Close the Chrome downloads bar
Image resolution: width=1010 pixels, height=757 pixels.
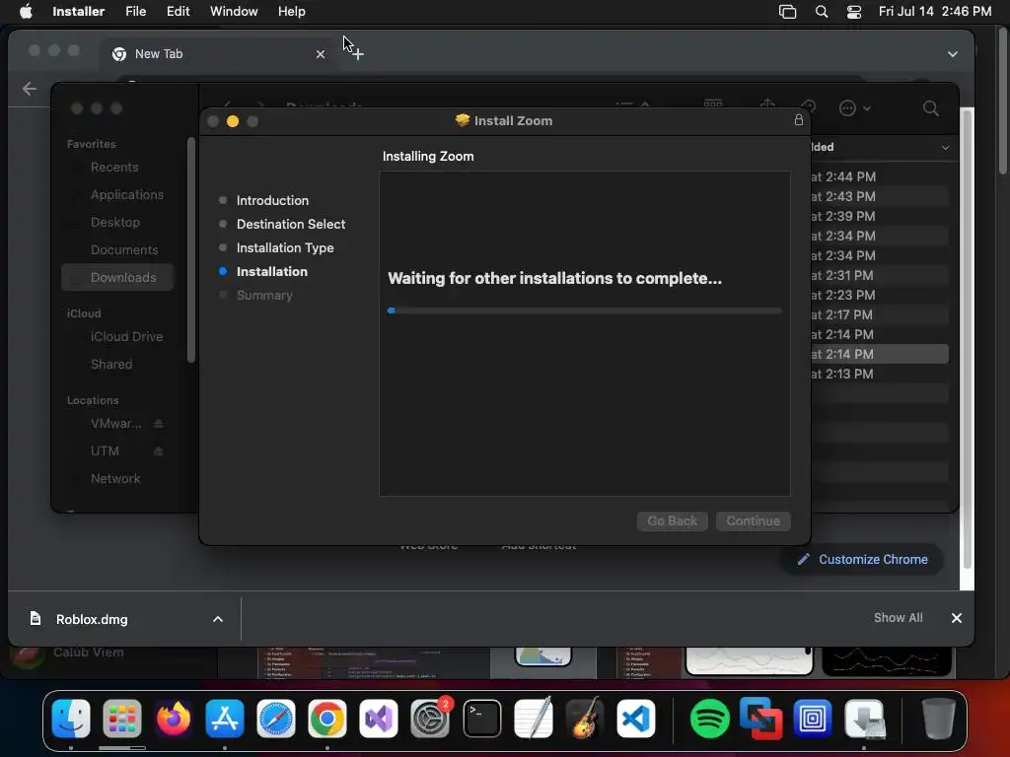(x=956, y=618)
